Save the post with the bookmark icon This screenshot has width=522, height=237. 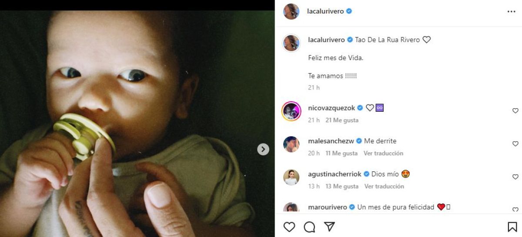512,227
